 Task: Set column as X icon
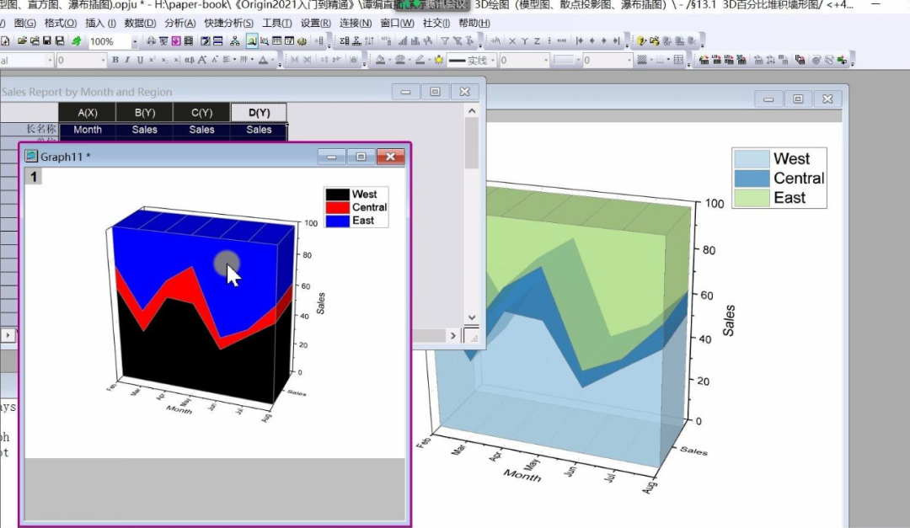pyautogui.click(x=512, y=41)
